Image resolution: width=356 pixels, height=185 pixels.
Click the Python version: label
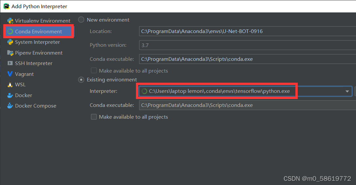pos(108,45)
